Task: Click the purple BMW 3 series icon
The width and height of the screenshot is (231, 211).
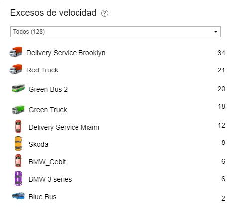Action: pos(18,178)
